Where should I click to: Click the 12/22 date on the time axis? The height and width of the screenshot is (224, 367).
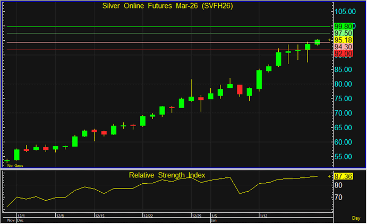tap(148, 216)
